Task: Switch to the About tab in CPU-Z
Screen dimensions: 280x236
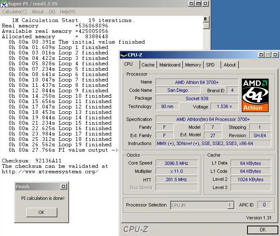Action: 230,65
